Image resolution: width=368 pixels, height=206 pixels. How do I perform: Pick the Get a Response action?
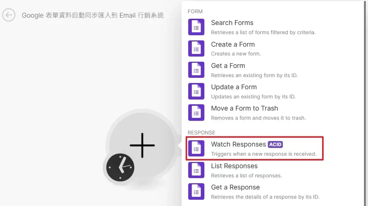tap(254, 191)
